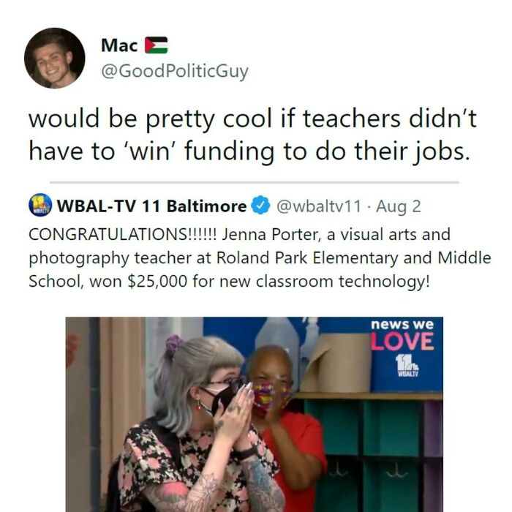Click the 'news we LOVE' overlay graphic
Screen dimensions: 512x512
pos(402,335)
